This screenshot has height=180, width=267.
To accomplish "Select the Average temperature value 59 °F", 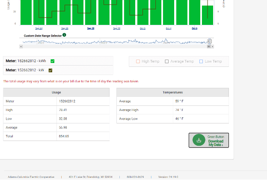I will point(179,101).
